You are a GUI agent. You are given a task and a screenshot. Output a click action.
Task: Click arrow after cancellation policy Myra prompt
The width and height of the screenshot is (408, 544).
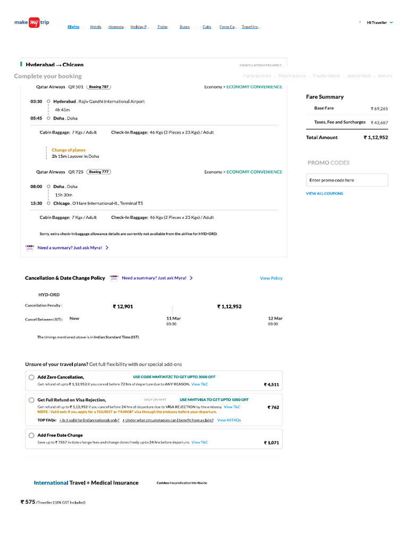(191, 278)
